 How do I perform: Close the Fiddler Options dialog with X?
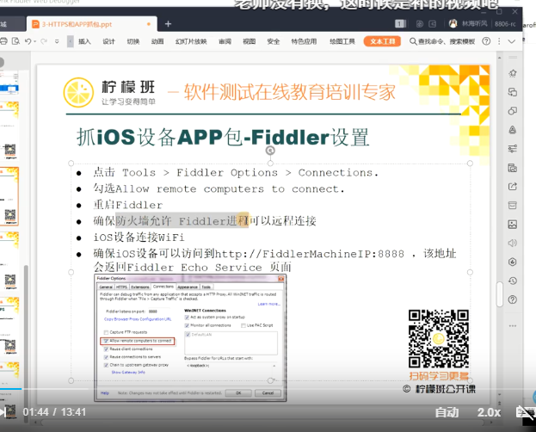(281, 279)
